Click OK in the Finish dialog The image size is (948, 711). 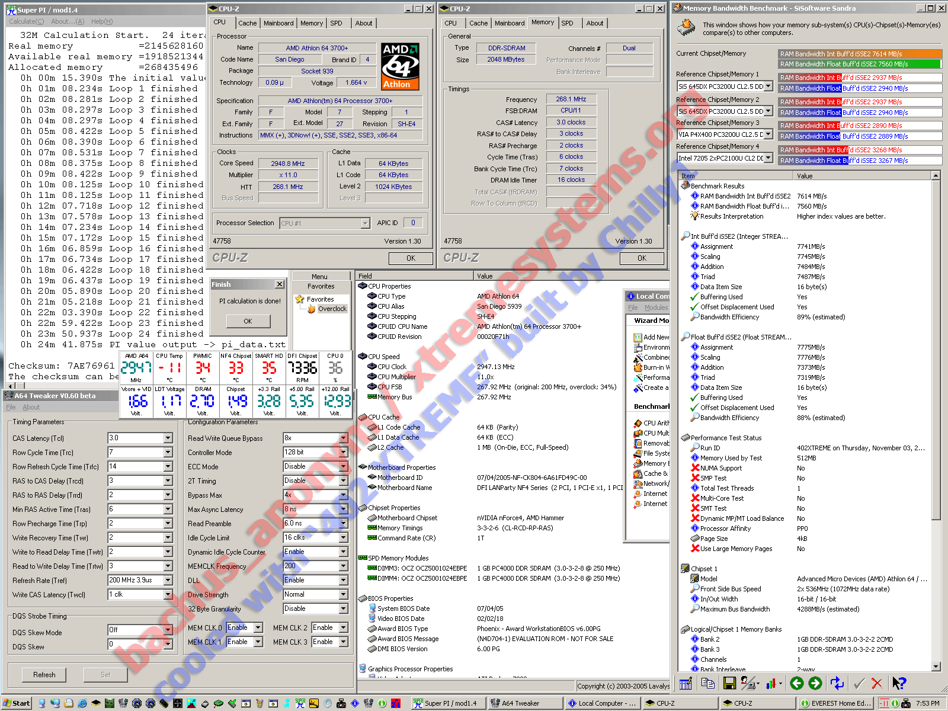pos(248,321)
